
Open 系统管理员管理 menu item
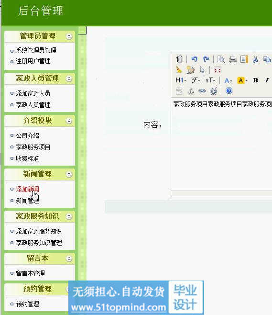coord(36,50)
